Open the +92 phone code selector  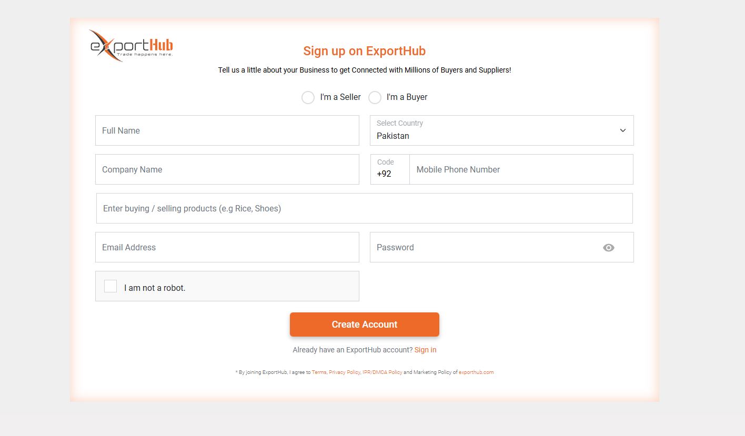pos(389,169)
